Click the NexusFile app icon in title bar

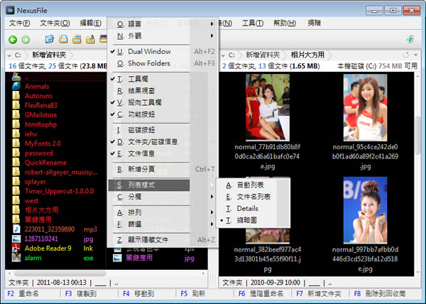pos(11,11)
